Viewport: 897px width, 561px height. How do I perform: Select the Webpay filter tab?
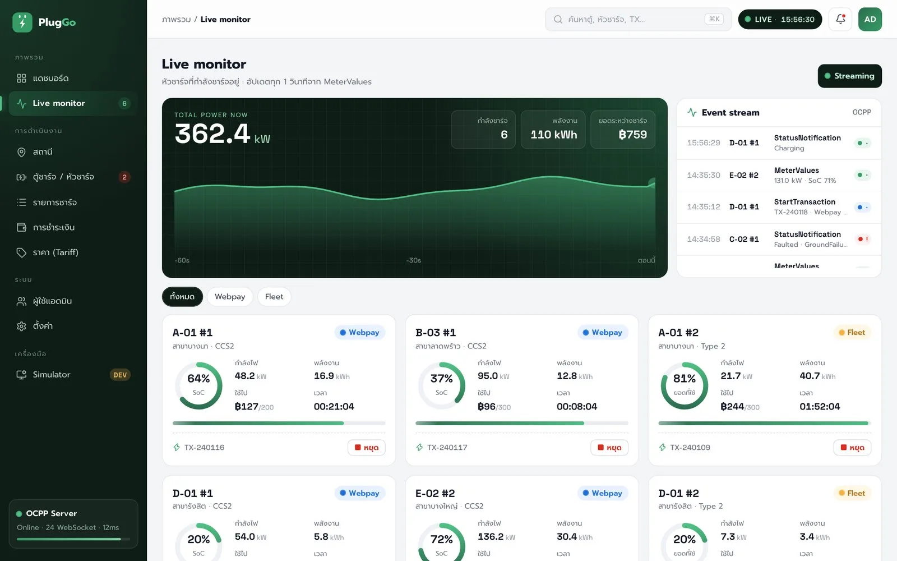(230, 297)
